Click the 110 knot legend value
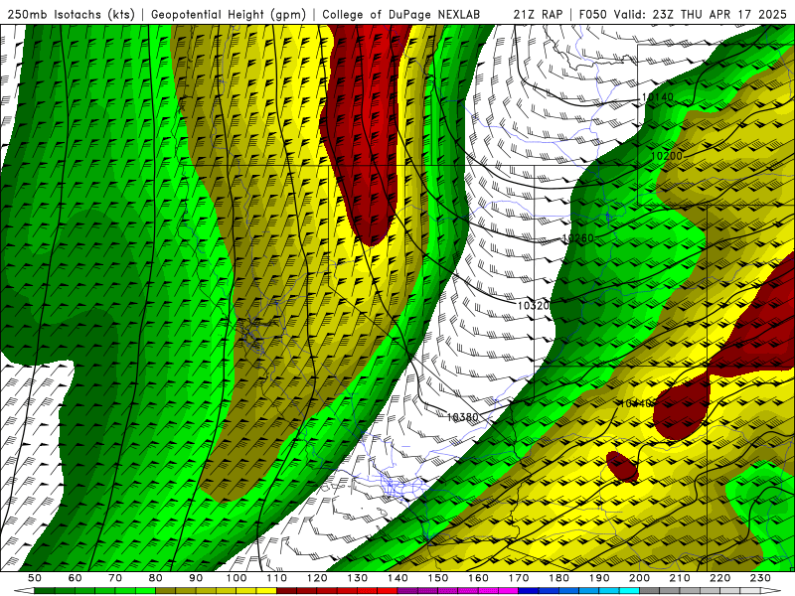Viewport: 795px width, 596px height. point(277,578)
